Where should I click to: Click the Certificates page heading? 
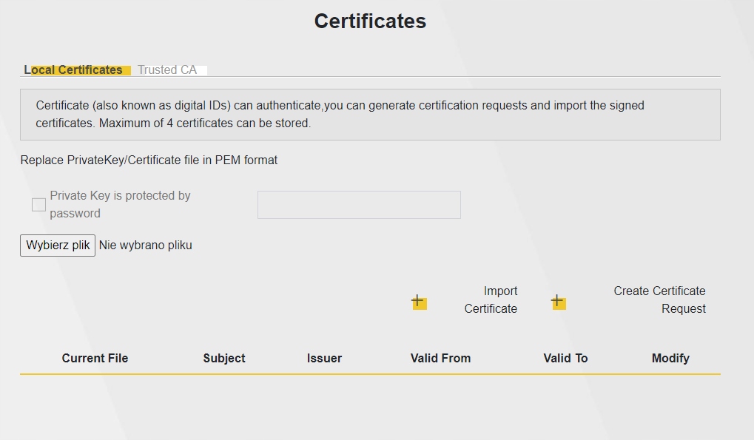(370, 21)
